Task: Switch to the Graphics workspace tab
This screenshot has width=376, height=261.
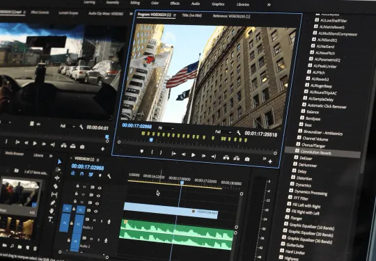Action: [218, 4]
